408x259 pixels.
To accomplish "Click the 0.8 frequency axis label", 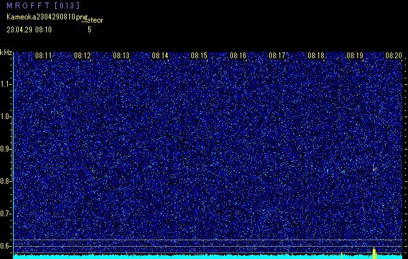I will (6, 181).
